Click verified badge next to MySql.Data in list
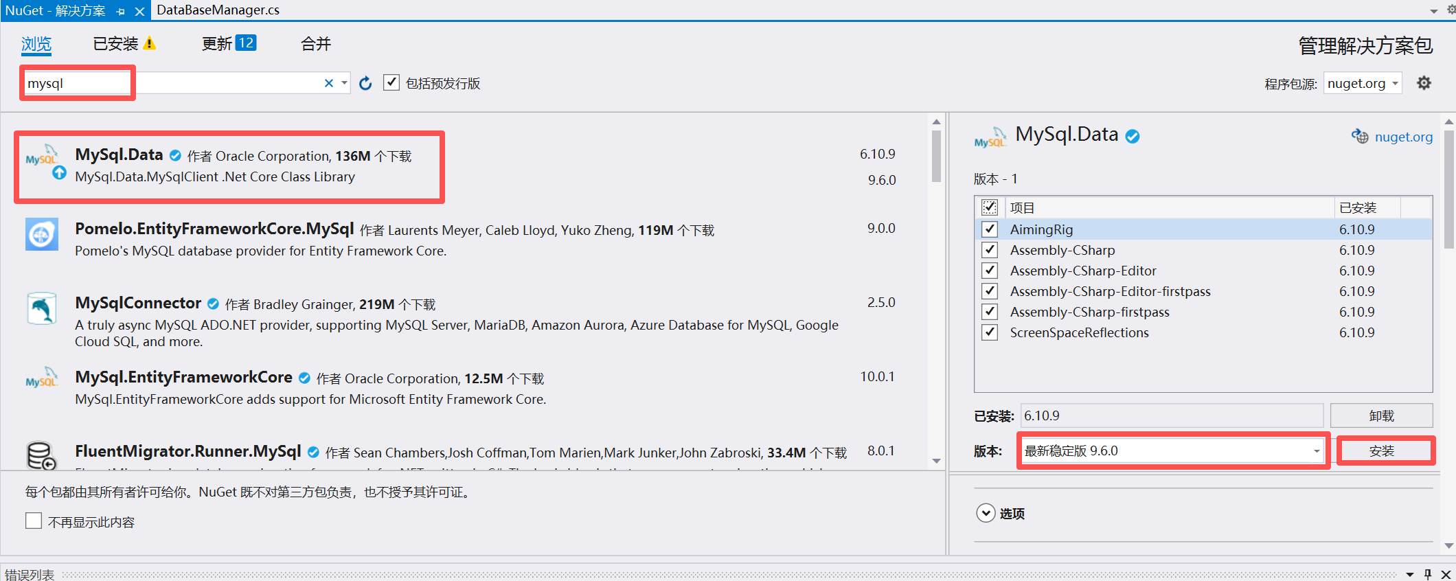Image resolution: width=1456 pixels, height=581 pixels. (175, 156)
